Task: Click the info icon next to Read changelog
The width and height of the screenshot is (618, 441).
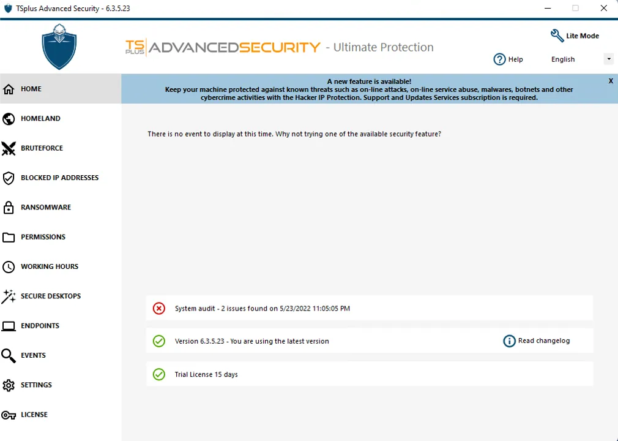Action: click(x=509, y=341)
